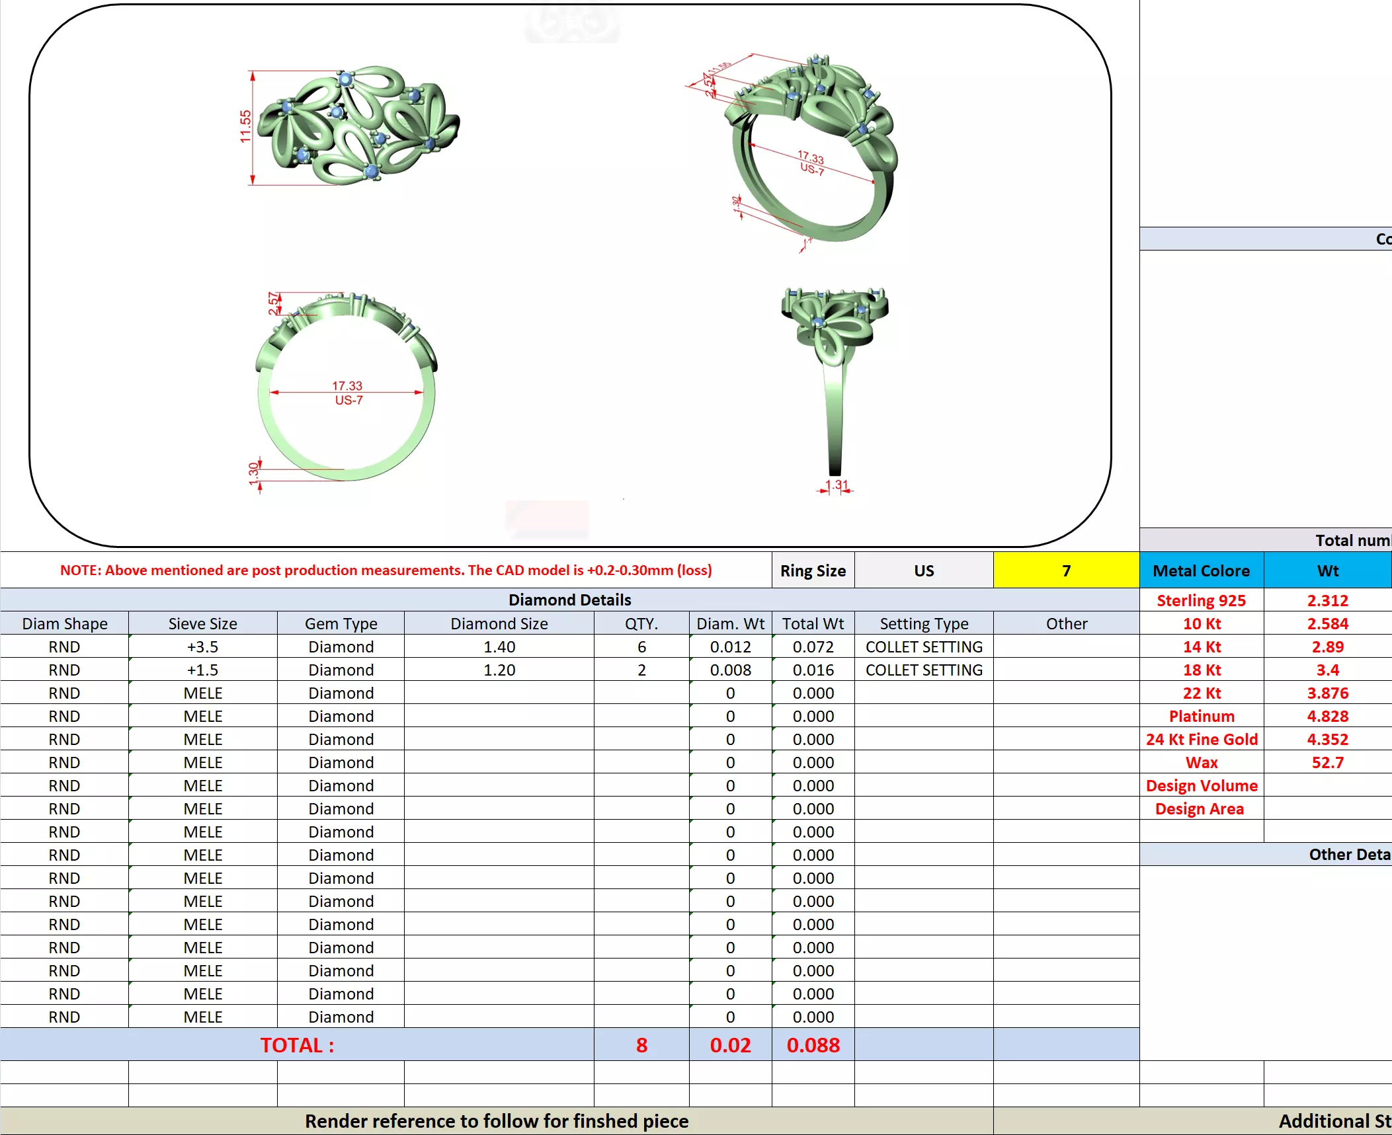Image resolution: width=1392 pixels, height=1135 pixels.
Task: Click the Diamond Details section header
Action: [x=569, y=600]
